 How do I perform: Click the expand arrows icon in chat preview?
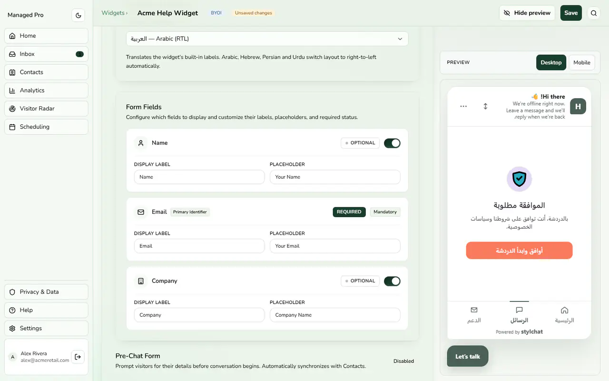point(485,106)
